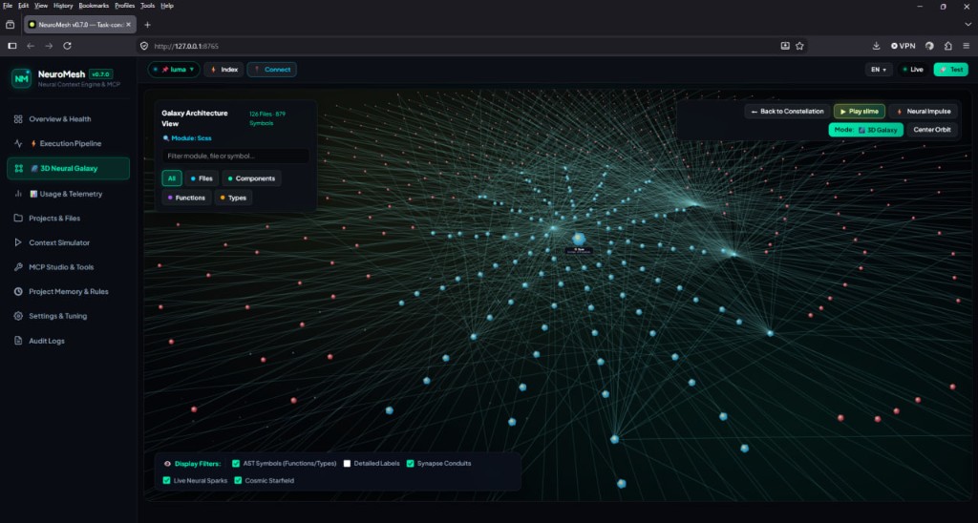Open a new browser tab

click(147, 25)
